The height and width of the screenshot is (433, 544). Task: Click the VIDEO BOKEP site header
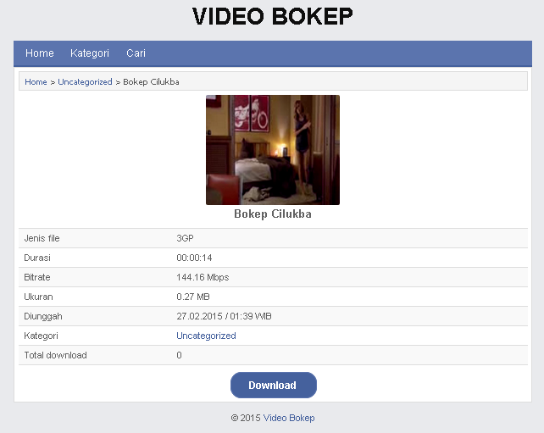click(x=272, y=16)
